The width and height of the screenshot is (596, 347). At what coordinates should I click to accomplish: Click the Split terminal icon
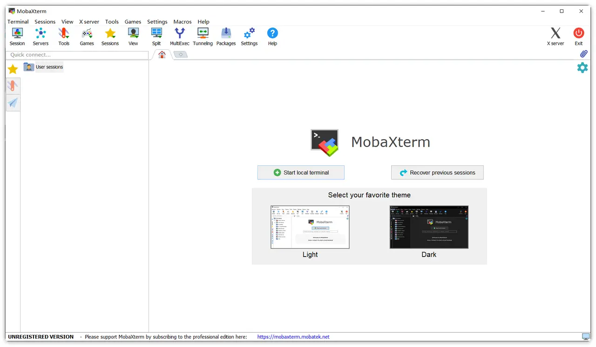(x=156, y=37)
